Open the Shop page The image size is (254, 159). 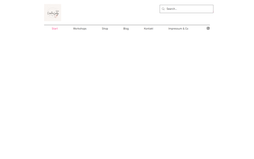(x=105, y=29)
